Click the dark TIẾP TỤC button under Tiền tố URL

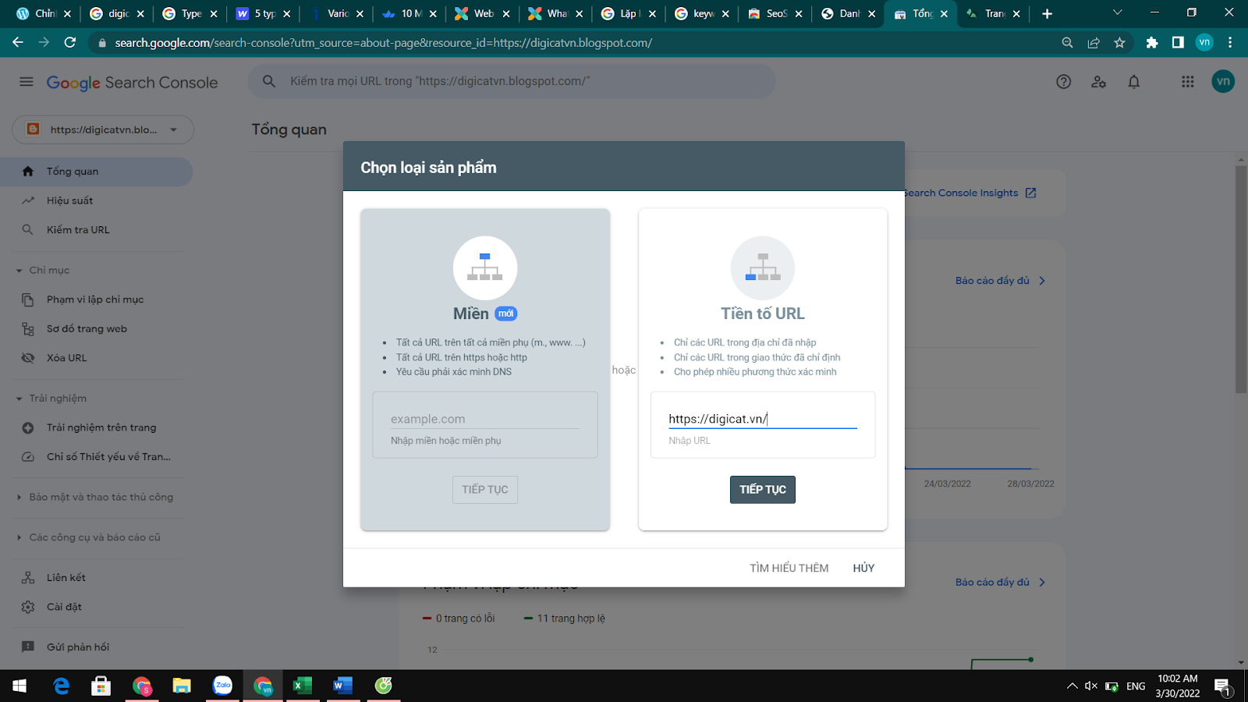(x=763, y=490)
